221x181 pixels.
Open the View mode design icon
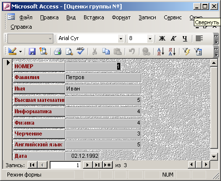coord(12,51)
